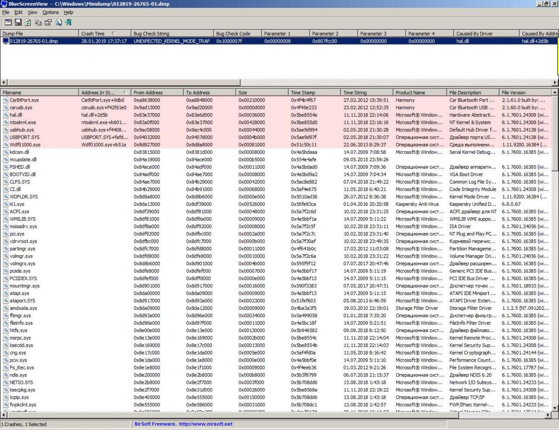The width and height of the screenshot is (559, 430).
Task: Open the View menu
Action: point(32,12)
